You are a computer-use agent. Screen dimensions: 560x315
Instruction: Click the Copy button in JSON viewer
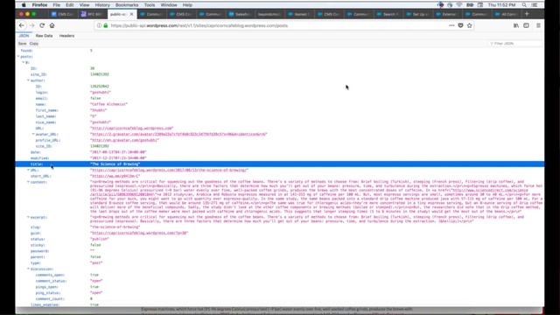point(34,44)
